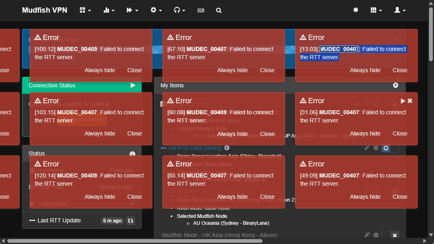Image resolution: width=434 pixels, height=244 pixels.
Task: Always hide the [67.10] MUDEC_00407 error
Action: pyautogui.click(x=232, y=70)
